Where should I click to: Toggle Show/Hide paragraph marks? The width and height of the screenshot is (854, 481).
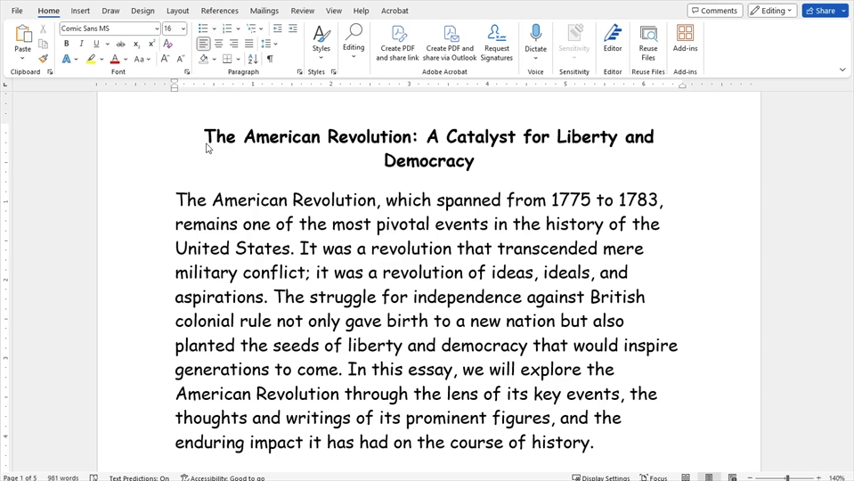pos(270,59)
